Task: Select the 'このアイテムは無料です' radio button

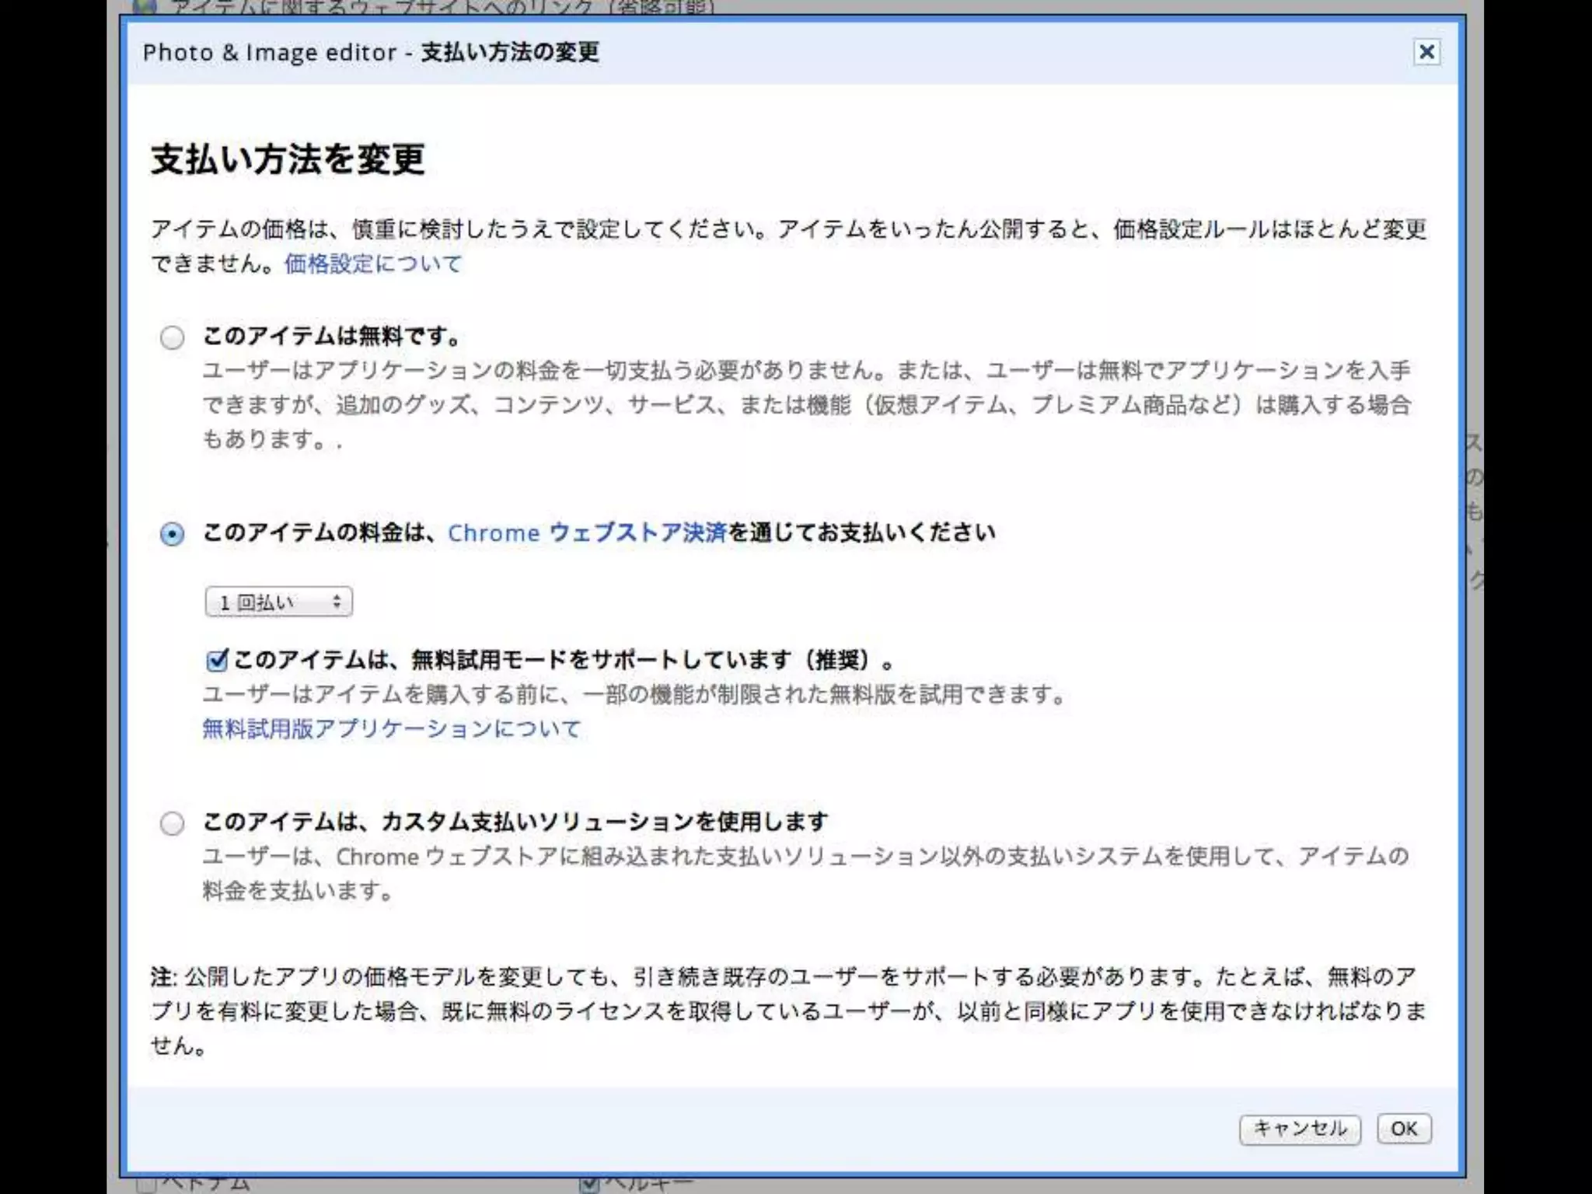Action: click(x=172, y=337)
